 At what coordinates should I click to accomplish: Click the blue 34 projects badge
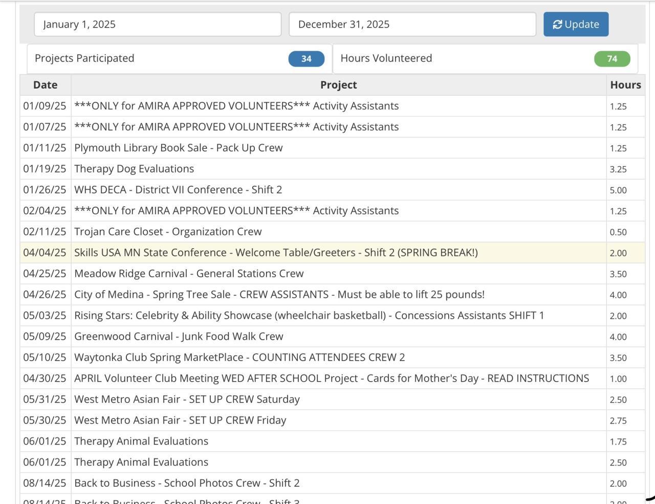pos(306,59)
